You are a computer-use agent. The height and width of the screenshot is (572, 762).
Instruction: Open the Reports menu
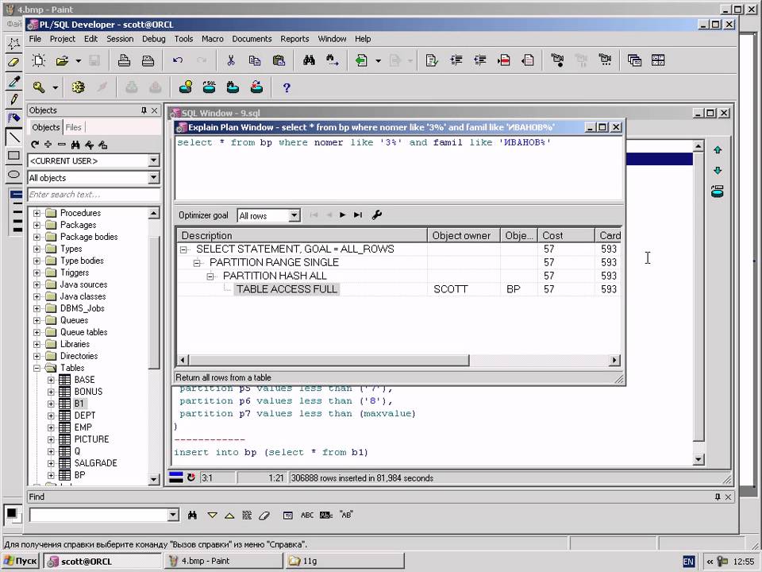point(294,39)
